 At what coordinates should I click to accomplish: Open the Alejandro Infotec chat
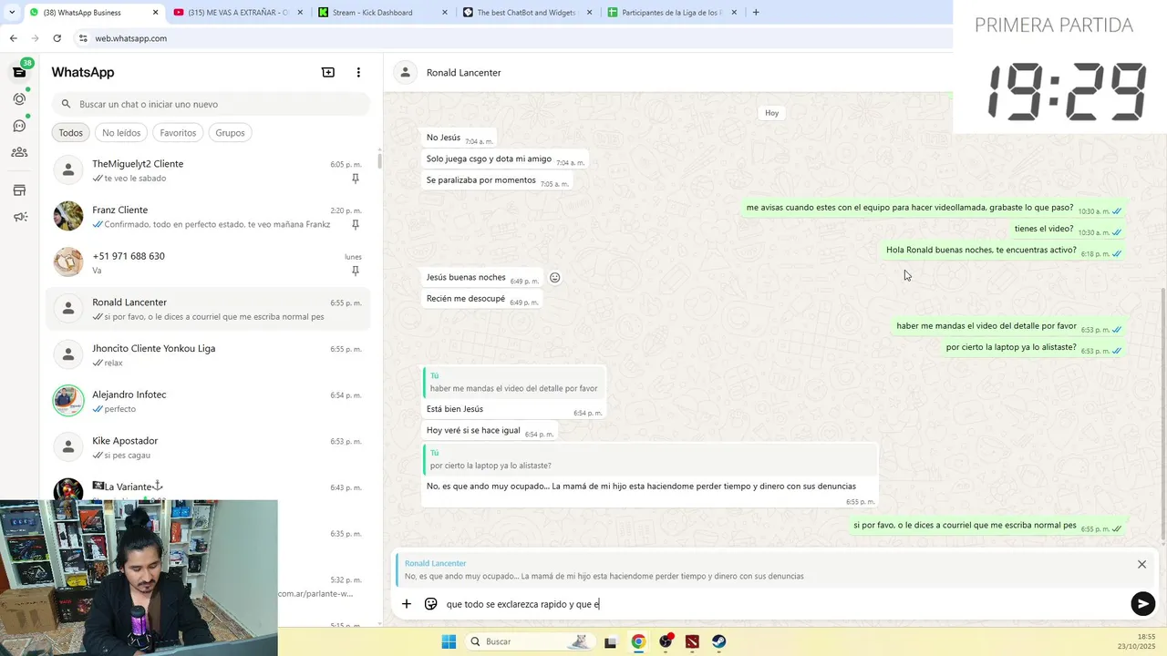click(207, 401)
